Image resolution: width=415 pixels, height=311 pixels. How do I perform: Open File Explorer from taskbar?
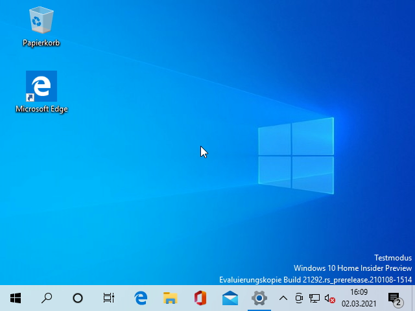coord(170,298)
